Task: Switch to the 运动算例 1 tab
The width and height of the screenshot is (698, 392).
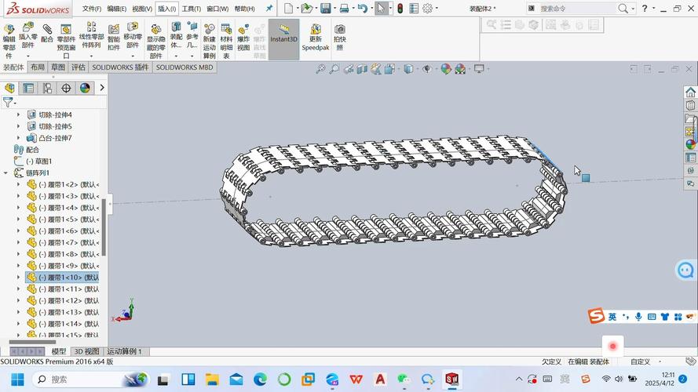Action: pyautogui.click(x=124, y=351)
